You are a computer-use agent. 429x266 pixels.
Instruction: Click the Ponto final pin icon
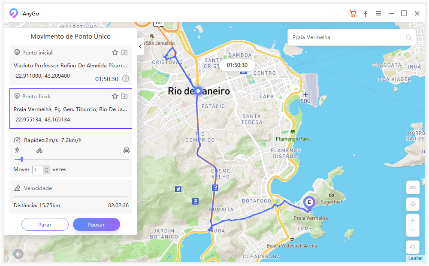17,96
